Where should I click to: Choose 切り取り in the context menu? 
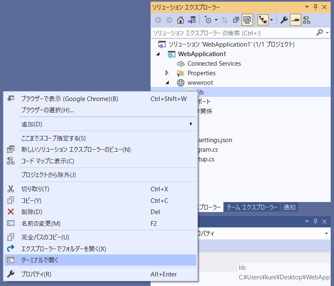(100, 189)
